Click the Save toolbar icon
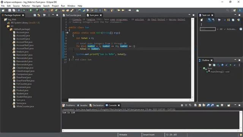 9,10
